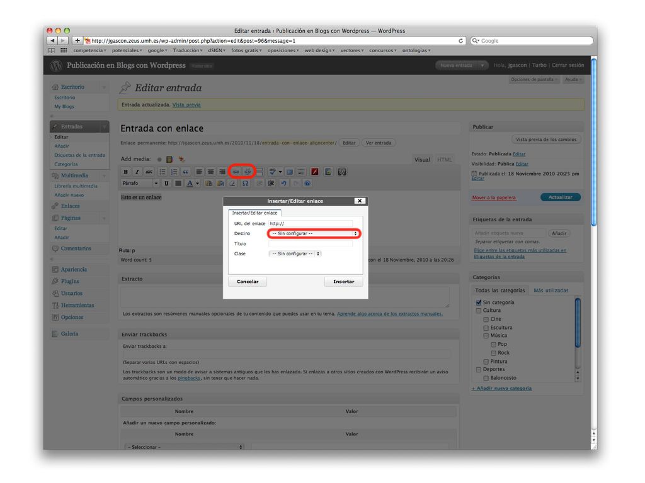
Task: Check the Cine category
Action: 486,319
